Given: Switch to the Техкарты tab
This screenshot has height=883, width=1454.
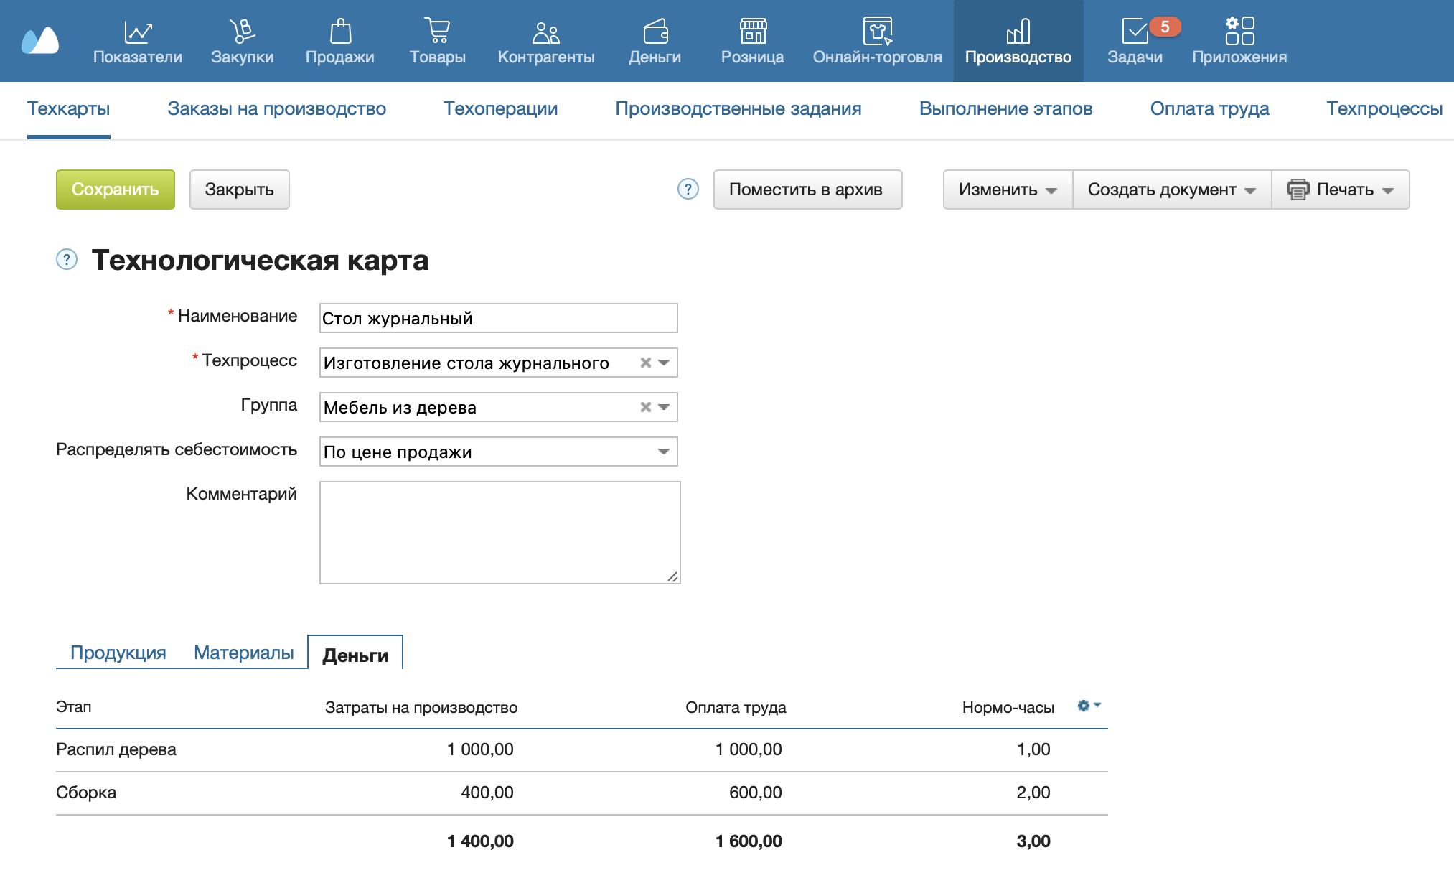Looking at the screenshot, I should [69, 109].
